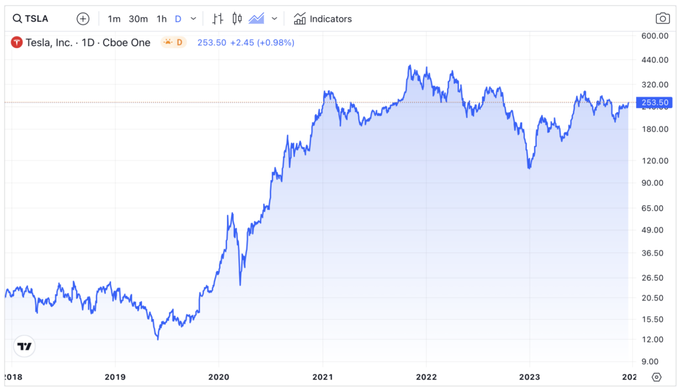This screenshot has height=389, width=682.
Task: Click the 90.00 price axis label
Action: pyautogui.click(x=653, y=183)
